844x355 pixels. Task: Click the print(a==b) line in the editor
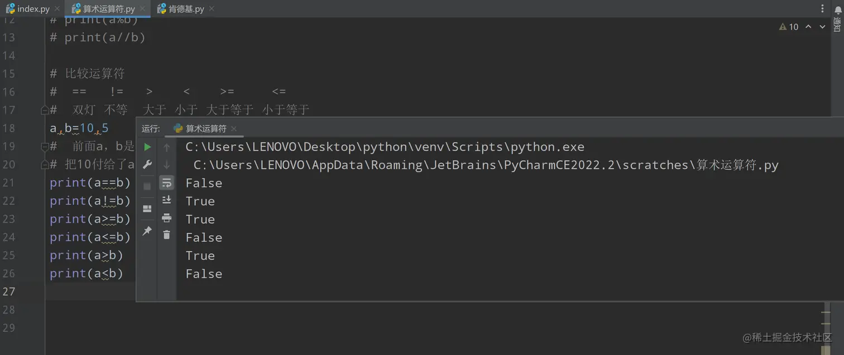coord(90,183)
